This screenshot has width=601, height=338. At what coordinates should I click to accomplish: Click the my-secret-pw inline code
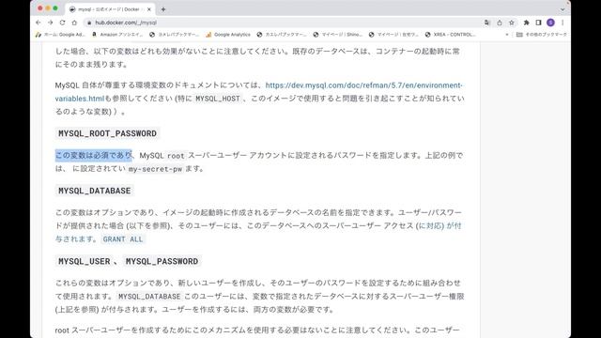click(x=155, y=169)
